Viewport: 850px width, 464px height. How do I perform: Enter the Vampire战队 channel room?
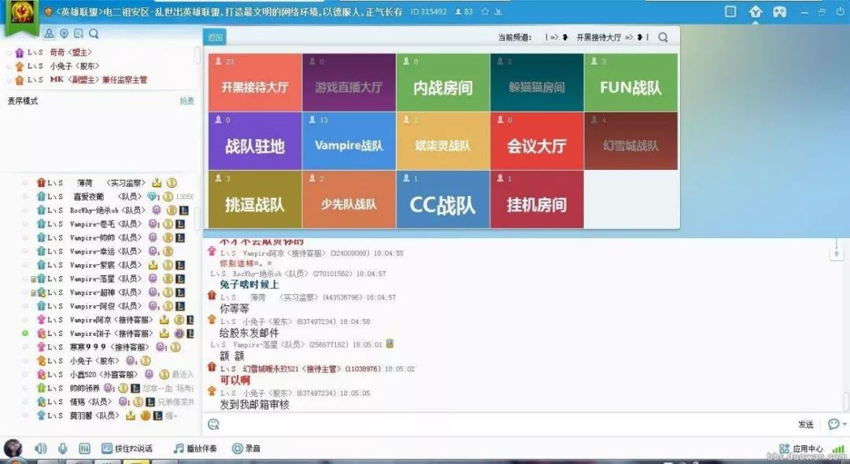tap(349, 142)
